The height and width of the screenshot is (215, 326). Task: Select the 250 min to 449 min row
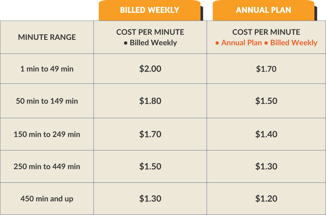(x=163, y=166)
